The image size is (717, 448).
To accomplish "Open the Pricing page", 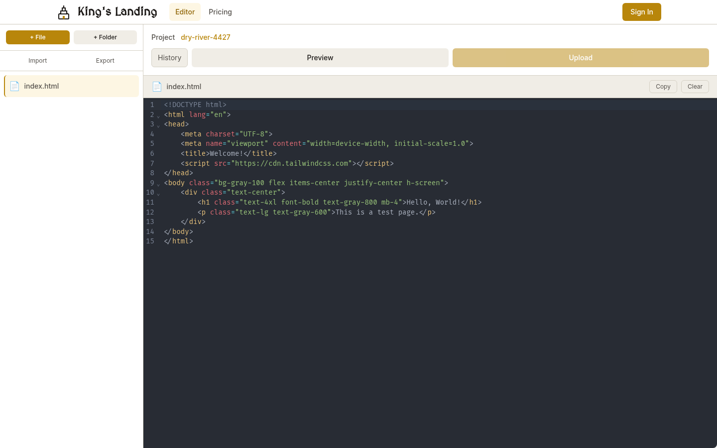I will pos(220,12).
